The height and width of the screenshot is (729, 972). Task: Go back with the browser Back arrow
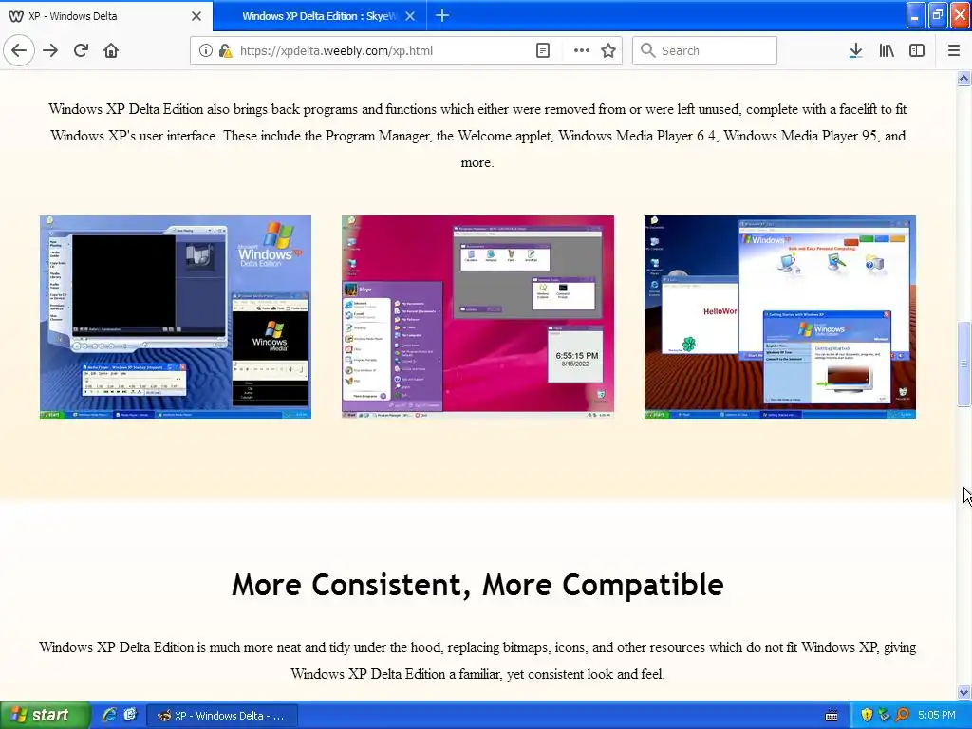click(x=19, y=51)
